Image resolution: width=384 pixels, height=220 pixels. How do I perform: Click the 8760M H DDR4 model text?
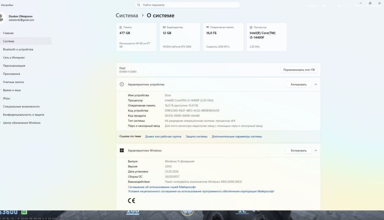(x=128, y=72)
